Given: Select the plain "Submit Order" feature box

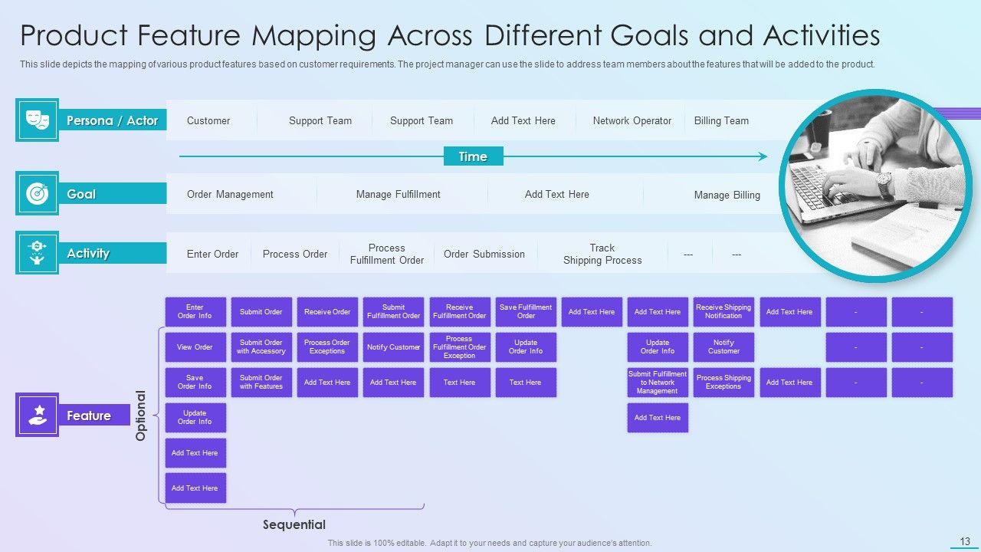Looking at the screenshot, I should (x=261, y=312).
